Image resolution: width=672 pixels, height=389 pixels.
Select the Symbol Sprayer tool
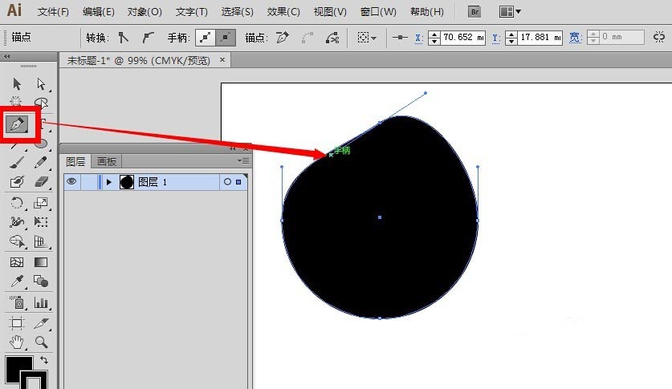click(17, 302)
